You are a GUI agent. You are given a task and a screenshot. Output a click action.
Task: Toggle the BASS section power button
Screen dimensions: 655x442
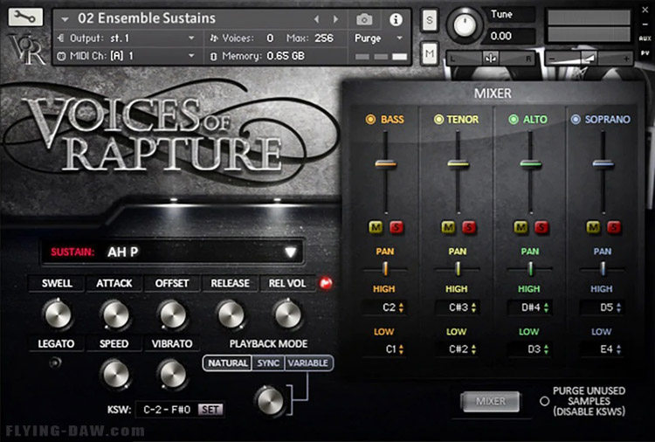pyautogui.click(x=370, y=120)
